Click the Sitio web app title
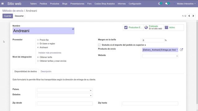Viewport: 198px width, 111px height. coord(14,4)
